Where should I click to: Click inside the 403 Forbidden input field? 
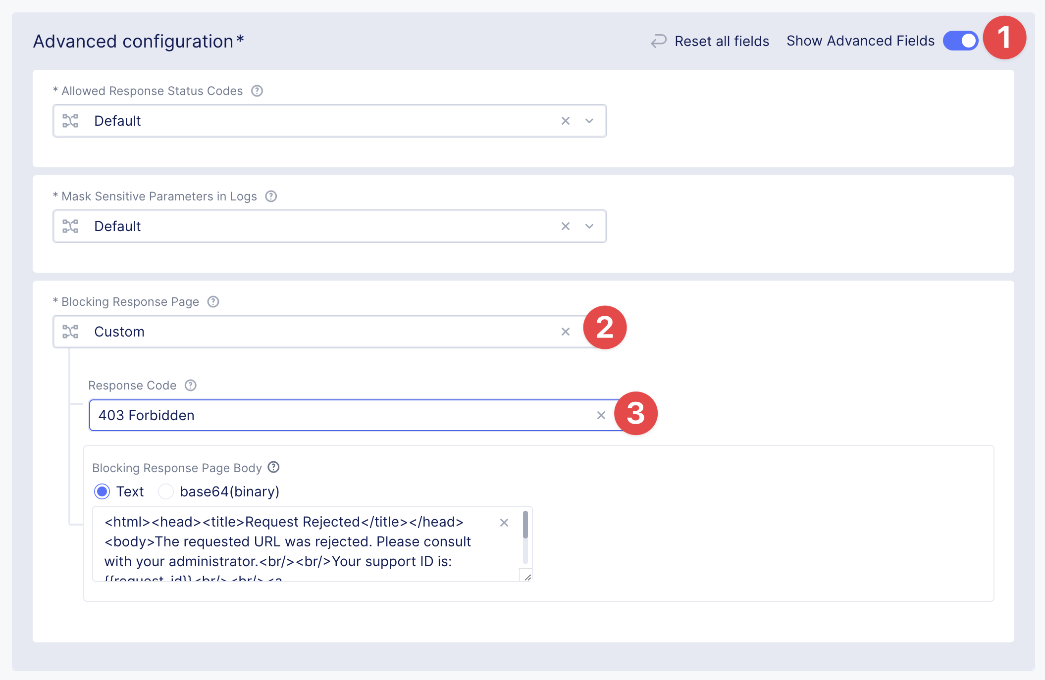click(x=342, y=415)
